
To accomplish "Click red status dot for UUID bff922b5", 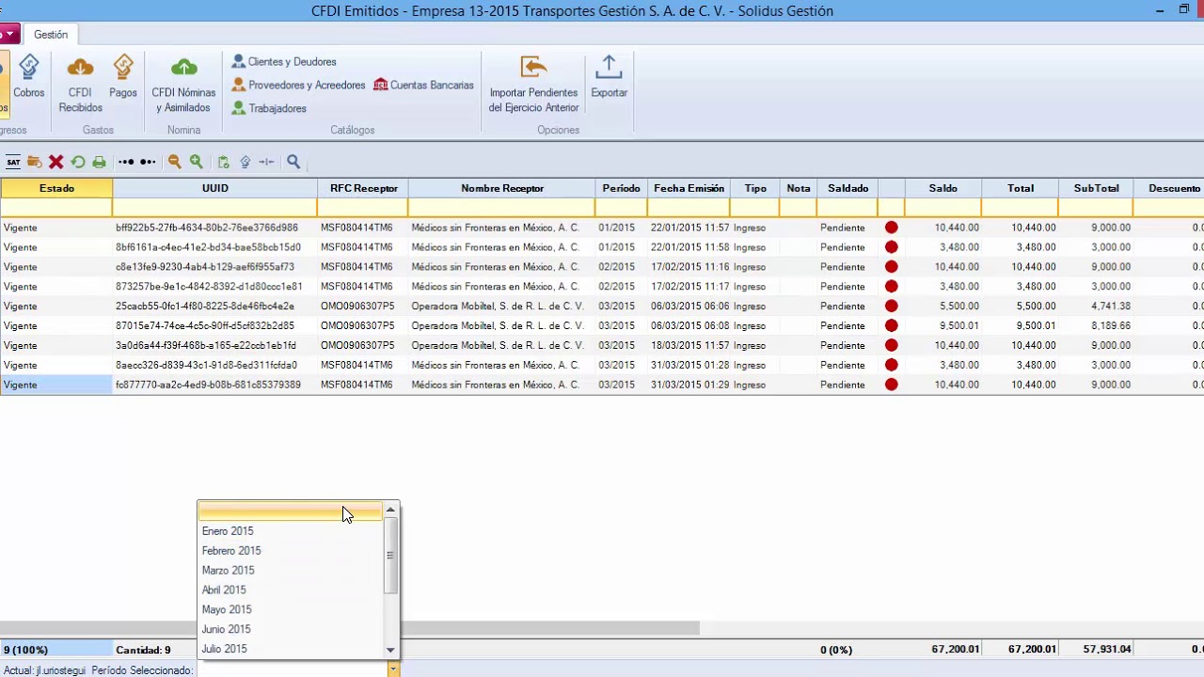I will (892, 228).
